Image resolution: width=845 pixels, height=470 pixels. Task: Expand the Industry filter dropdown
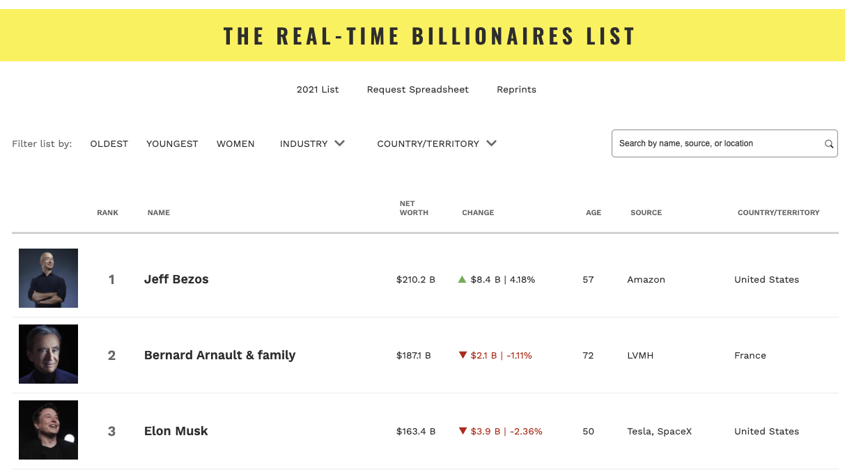tap(304, 143)
